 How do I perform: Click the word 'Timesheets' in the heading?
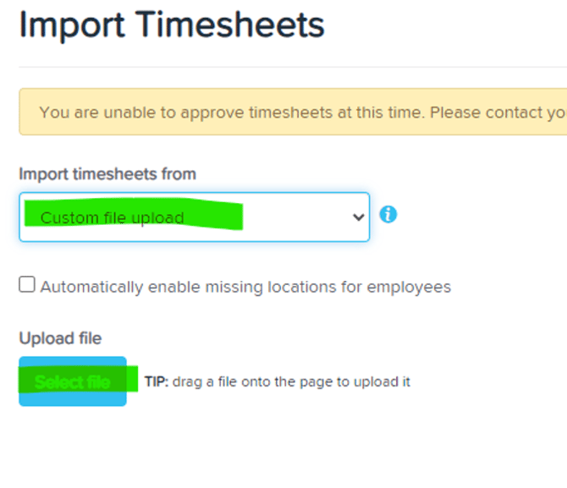pos(231,25)
